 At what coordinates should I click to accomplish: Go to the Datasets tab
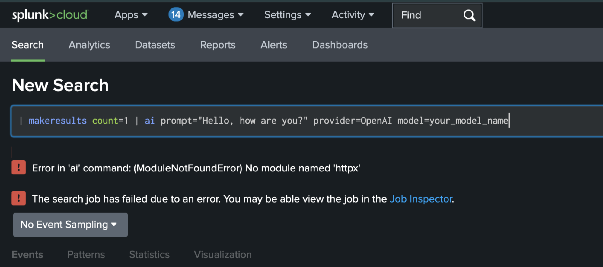tap(155, 45)
